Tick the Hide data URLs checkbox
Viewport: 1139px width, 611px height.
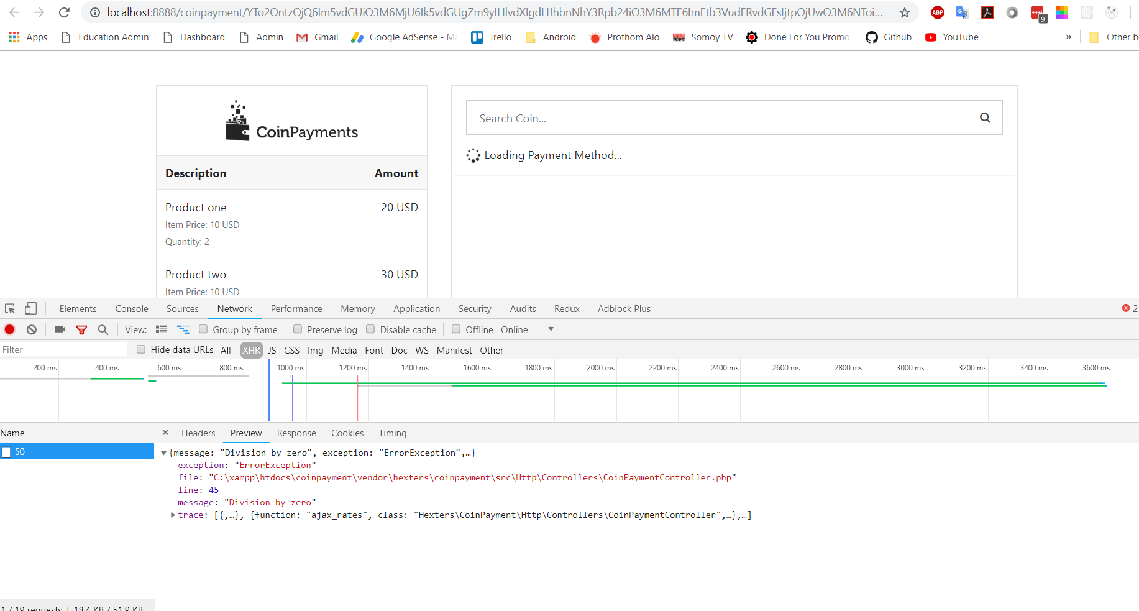(141, 350)
